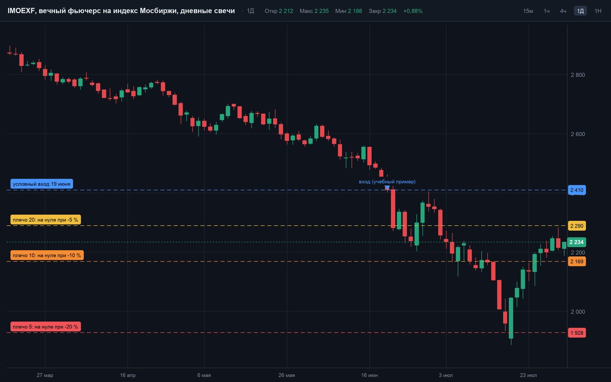Viewport: 611px width, 382px height.
Task: Click the IMOEXF chart title
Action: (121, 11)
